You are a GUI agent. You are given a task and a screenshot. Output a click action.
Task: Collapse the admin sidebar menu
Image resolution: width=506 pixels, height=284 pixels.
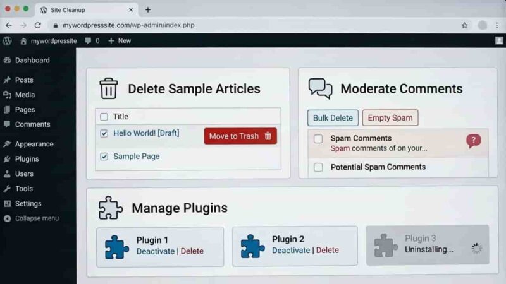32,218
